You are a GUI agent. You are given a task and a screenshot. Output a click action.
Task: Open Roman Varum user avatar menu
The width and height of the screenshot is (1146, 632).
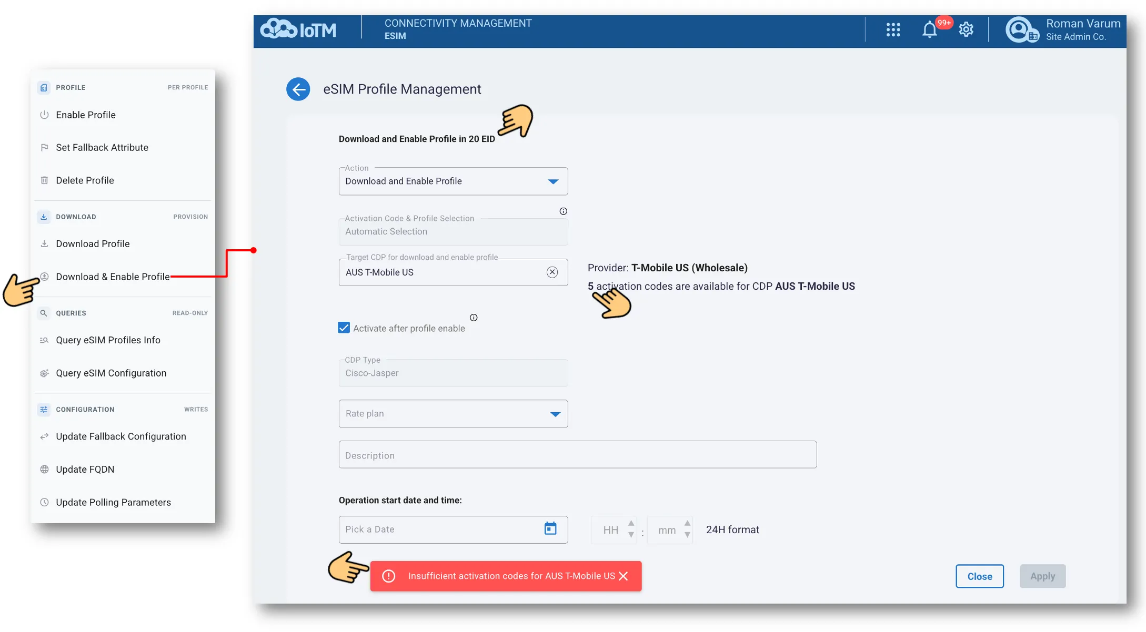click(1021, 30)
